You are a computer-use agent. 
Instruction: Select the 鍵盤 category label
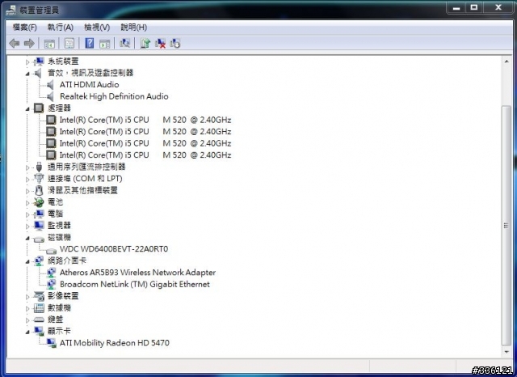coord(56,320)
